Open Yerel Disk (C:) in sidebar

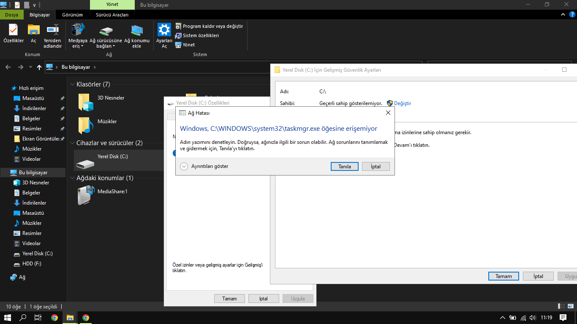tap(37, 254)
